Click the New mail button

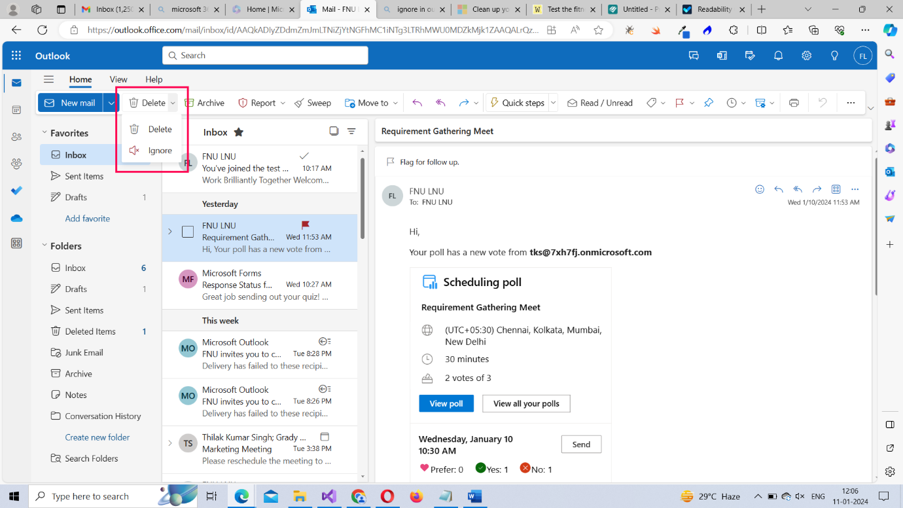[x=71, y=103]
